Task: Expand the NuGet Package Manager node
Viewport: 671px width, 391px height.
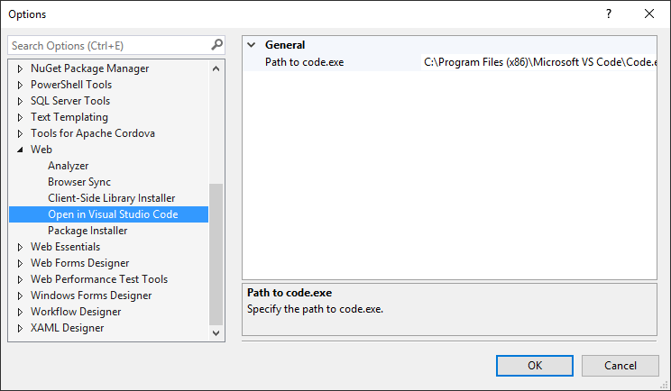Action: pos(20,68)
